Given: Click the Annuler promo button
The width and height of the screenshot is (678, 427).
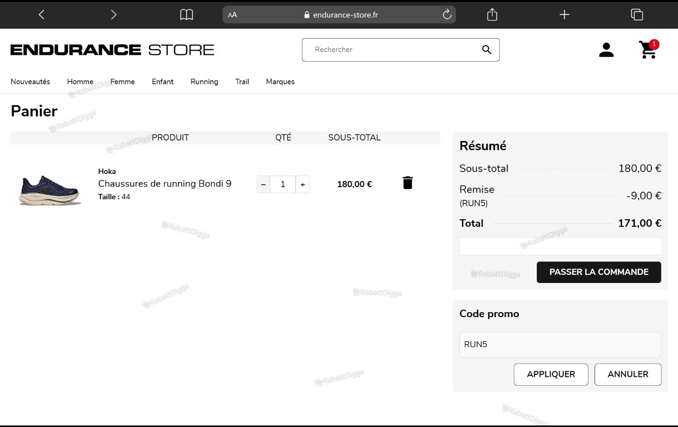Looking at the screenshot, I should coord(628,374).
